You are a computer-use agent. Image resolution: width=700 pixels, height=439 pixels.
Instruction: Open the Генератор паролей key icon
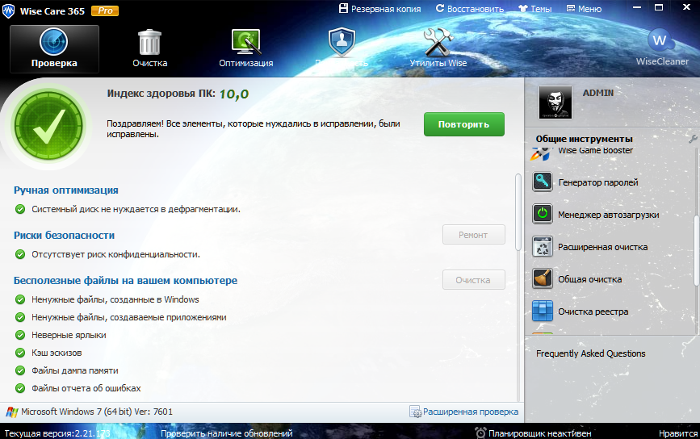tap(543, 182)
